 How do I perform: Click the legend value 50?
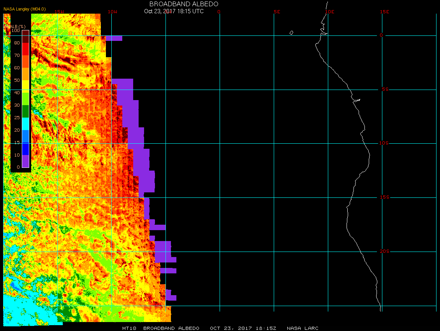(17, 80)
